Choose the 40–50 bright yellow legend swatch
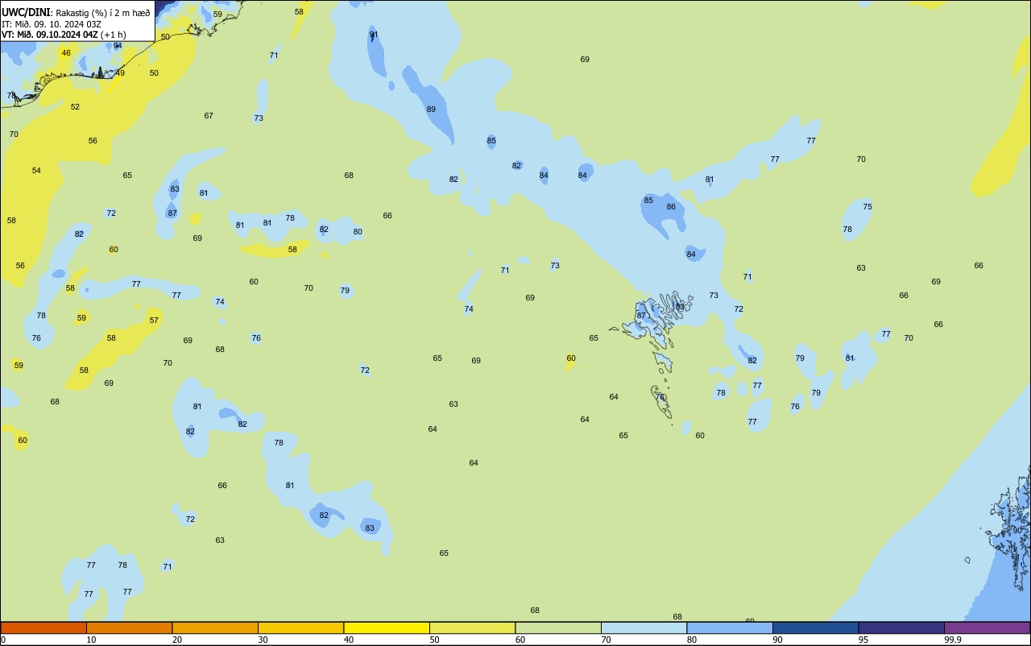This screenshot has height=646, width=1031. 387,627
